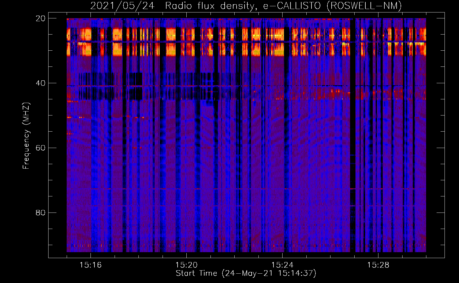Screen dimensions: 459x283
Task: Click the plot title text at top
Action: tap(246, 6)
